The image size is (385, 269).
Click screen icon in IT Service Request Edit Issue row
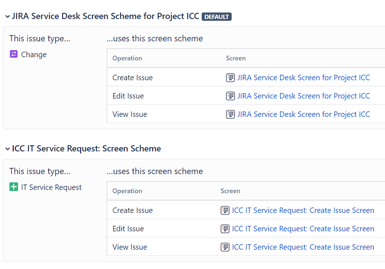click(225, 229)
